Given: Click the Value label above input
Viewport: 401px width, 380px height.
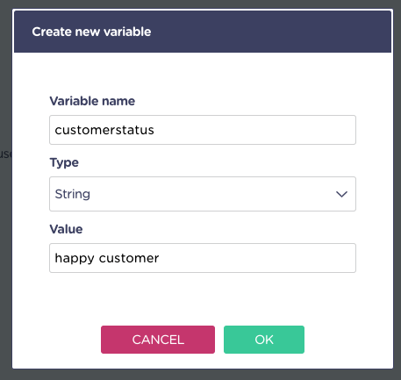Looking at the screenshot, I should (x=66, y=229).
